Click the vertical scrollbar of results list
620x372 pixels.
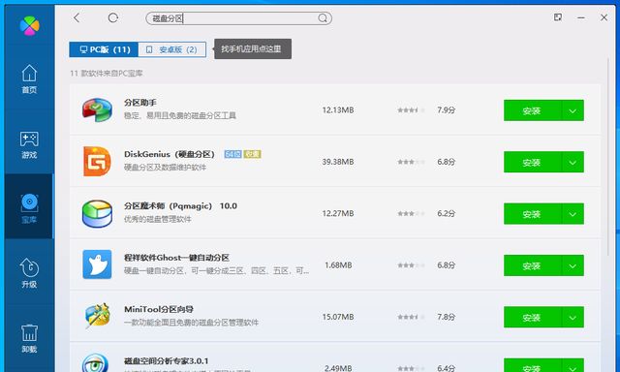tap(608, 157)
